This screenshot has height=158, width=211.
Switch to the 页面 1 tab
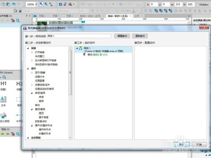coord(56,16)
